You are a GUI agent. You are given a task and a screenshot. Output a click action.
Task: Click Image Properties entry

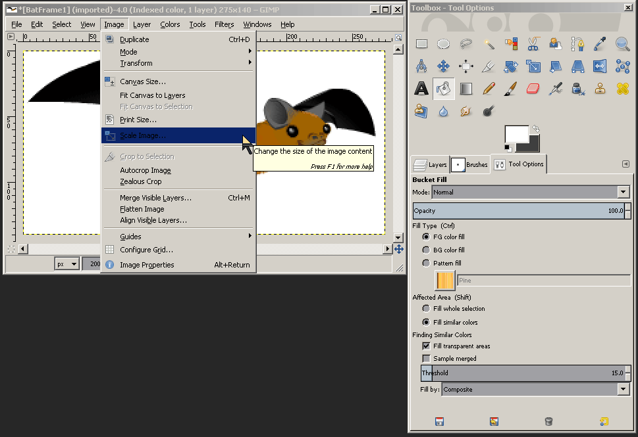pos(178,265)
